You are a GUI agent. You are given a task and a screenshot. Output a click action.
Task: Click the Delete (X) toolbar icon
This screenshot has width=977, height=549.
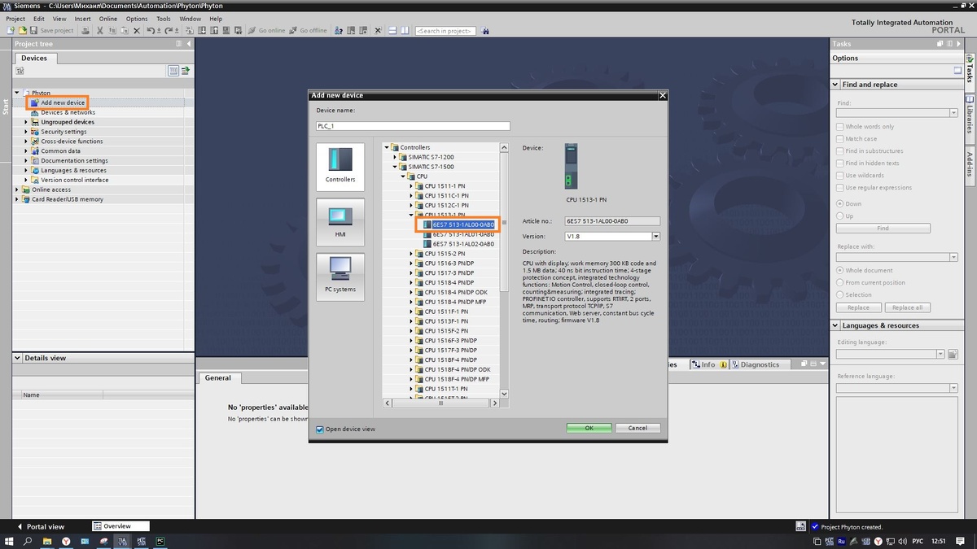pyautogui.click(x=137, y=30)
